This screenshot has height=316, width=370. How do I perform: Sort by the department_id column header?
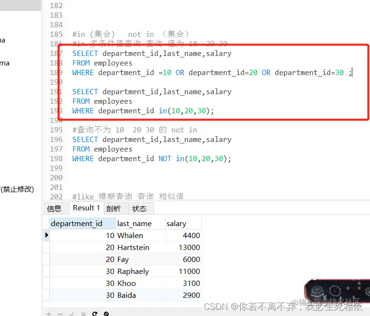(x=83, y=223)
